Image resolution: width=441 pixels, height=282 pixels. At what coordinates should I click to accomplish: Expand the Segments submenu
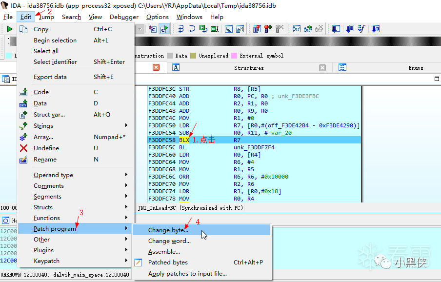[126, 196]
